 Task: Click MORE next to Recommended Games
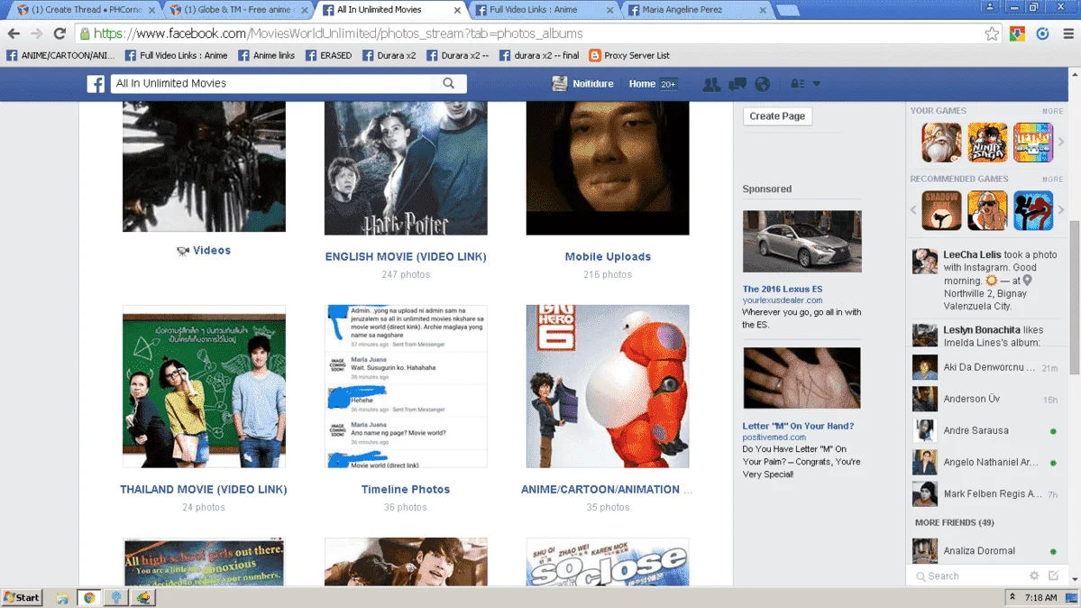[x=1053, y=180]
